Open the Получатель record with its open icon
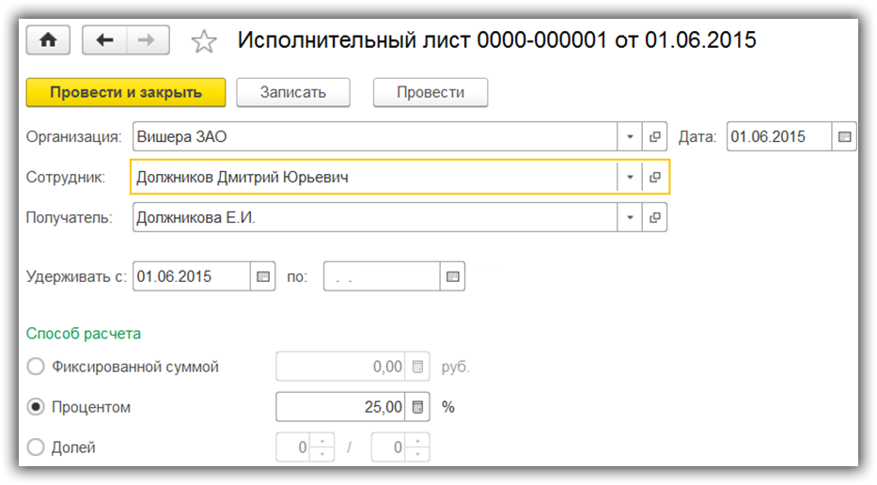Viewport: 877px width, 485px height. coord(654,218)
